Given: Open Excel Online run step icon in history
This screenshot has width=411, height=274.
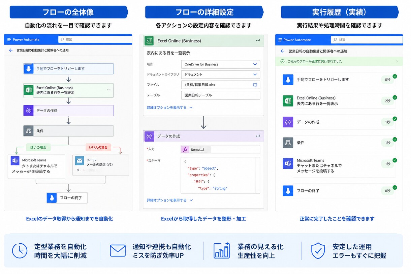Looking at the screenshot, I should (x=288, y=101).
